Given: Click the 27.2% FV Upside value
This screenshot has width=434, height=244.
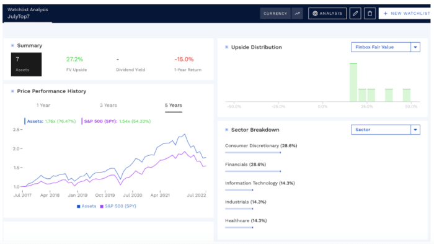Looking at the screenshot, I should [x=74, y=60].
